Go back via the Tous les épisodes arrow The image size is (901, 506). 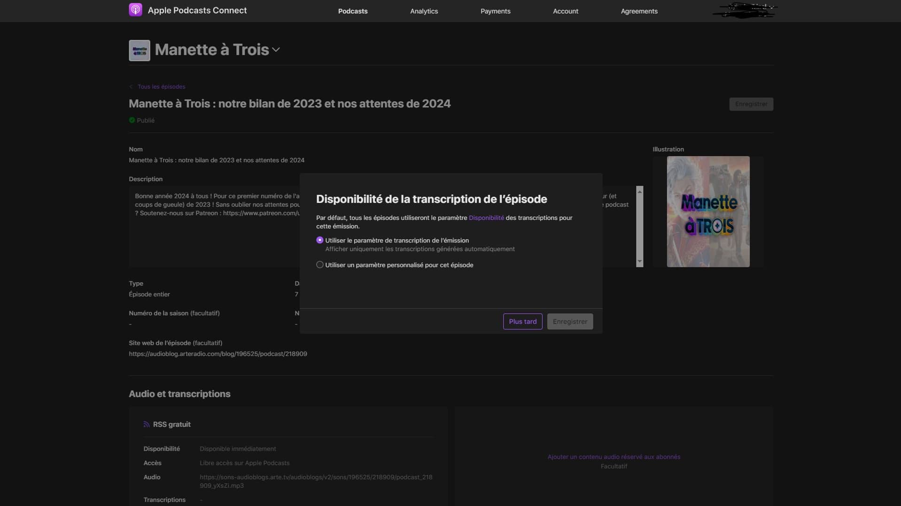point(131,87)
